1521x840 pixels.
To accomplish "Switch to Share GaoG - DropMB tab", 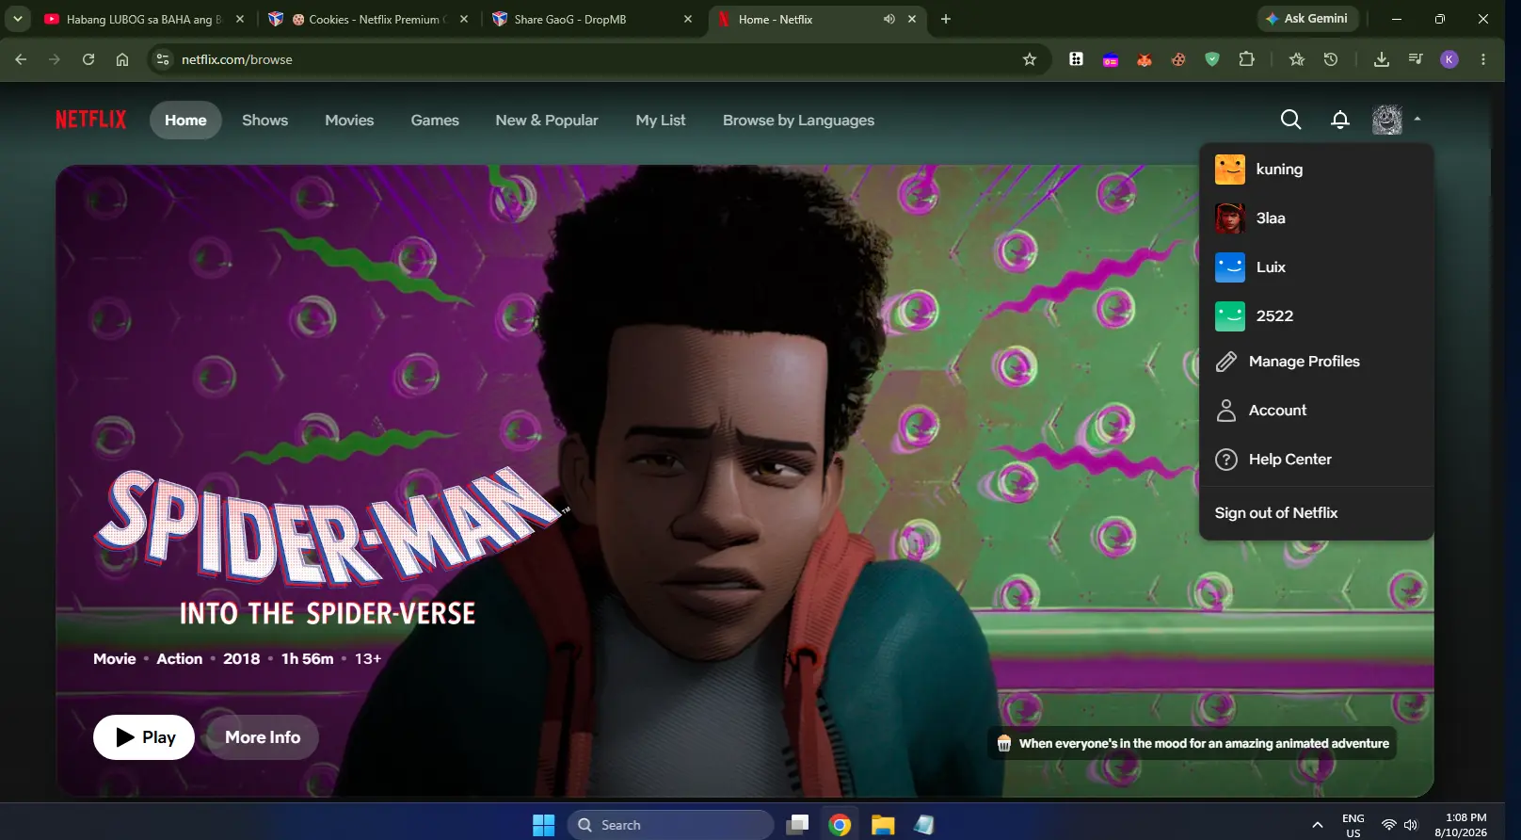I will click(593, 19).
